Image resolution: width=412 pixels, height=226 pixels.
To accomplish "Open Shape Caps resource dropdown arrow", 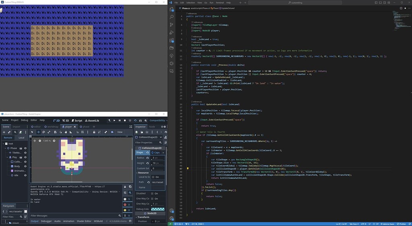I will tap(163, 152).
